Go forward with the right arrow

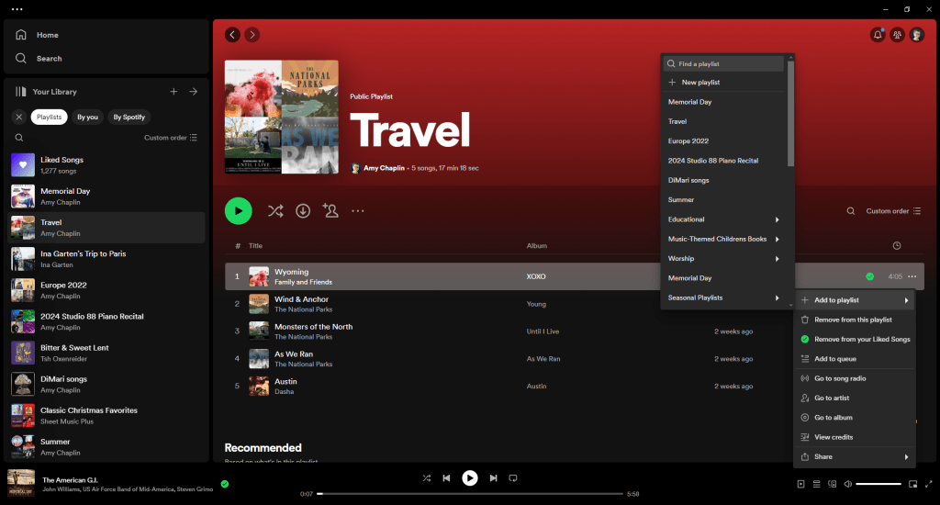click(252, 35)
